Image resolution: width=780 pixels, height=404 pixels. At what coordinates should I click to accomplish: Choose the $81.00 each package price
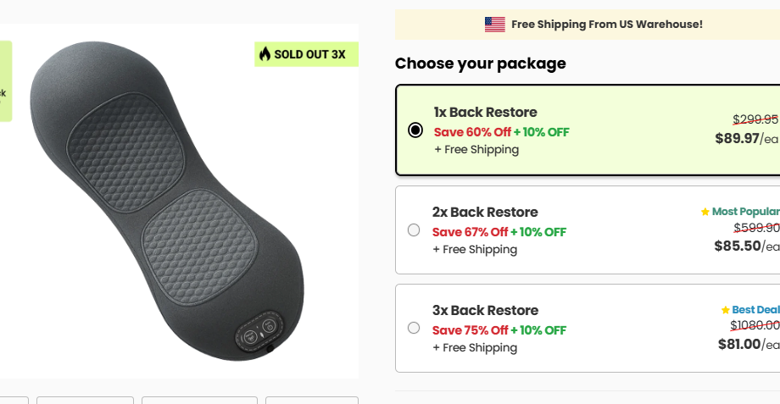[x=739, y=344]
